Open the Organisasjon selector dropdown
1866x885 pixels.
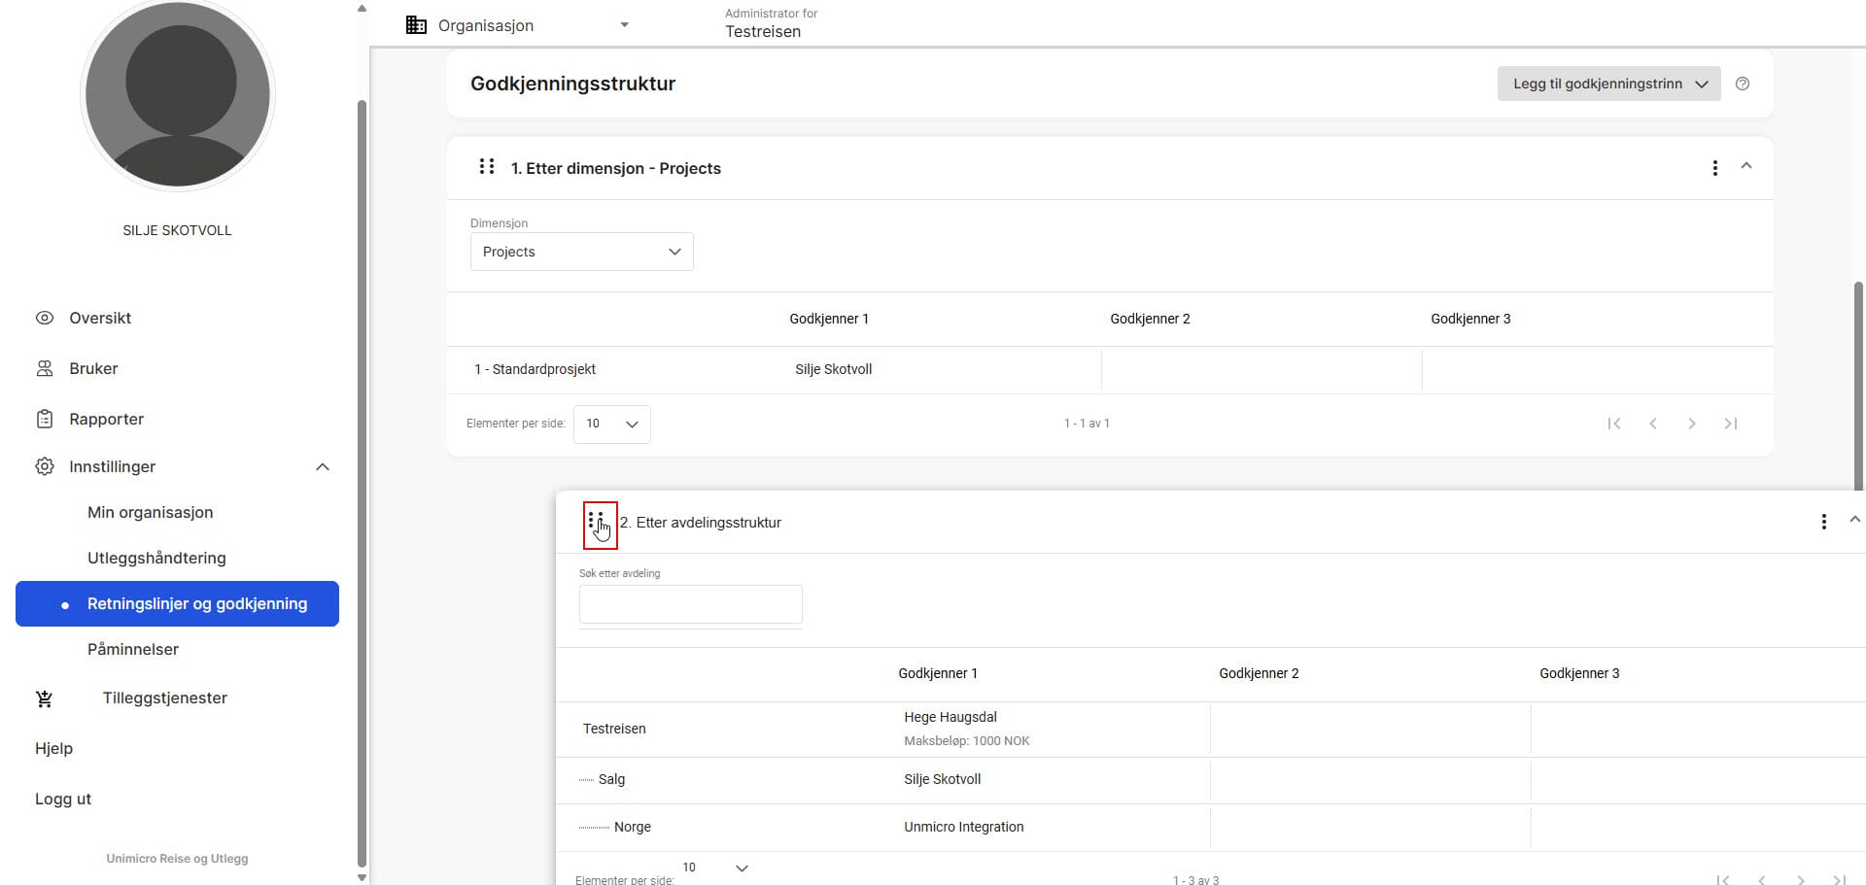(x=517, y=25)
